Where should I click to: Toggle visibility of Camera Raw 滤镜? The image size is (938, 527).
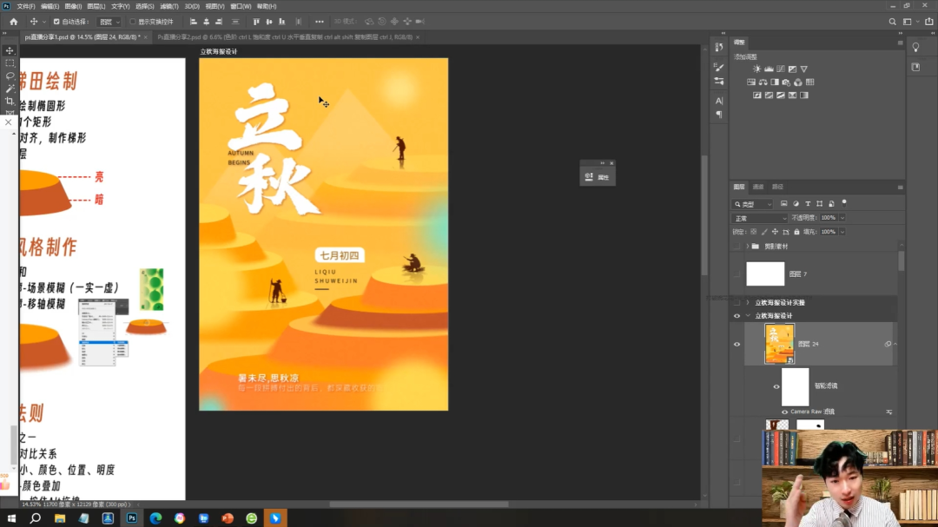tap(785, 412)
